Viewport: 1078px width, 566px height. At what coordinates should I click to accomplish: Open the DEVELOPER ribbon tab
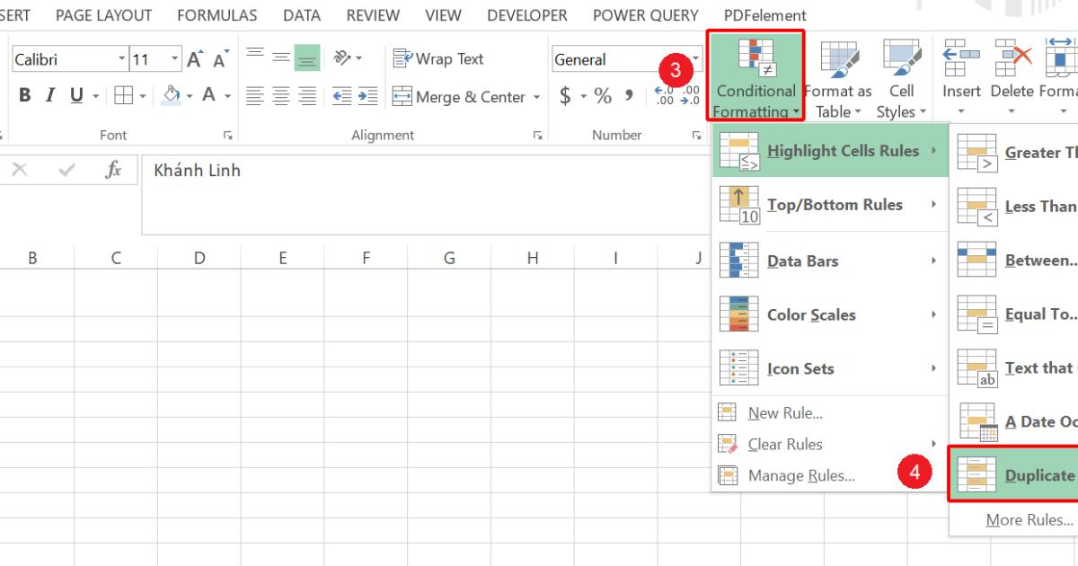click(x=527, y=15)
